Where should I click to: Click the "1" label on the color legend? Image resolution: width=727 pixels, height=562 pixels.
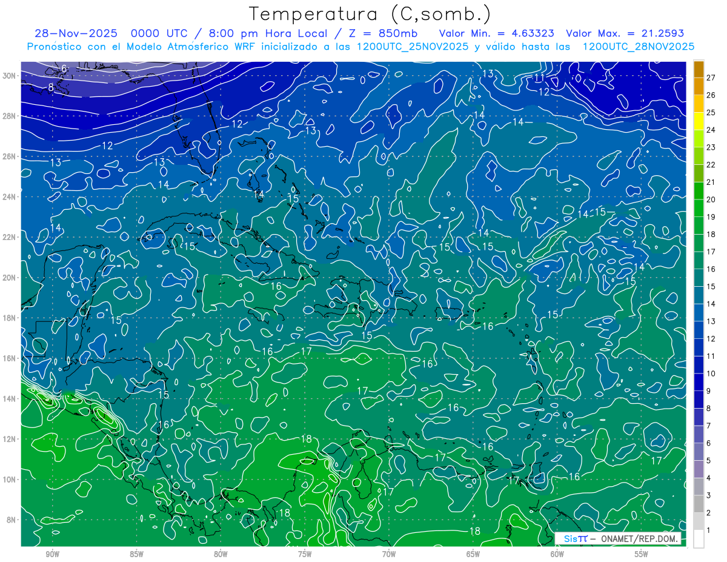point(708,530)
